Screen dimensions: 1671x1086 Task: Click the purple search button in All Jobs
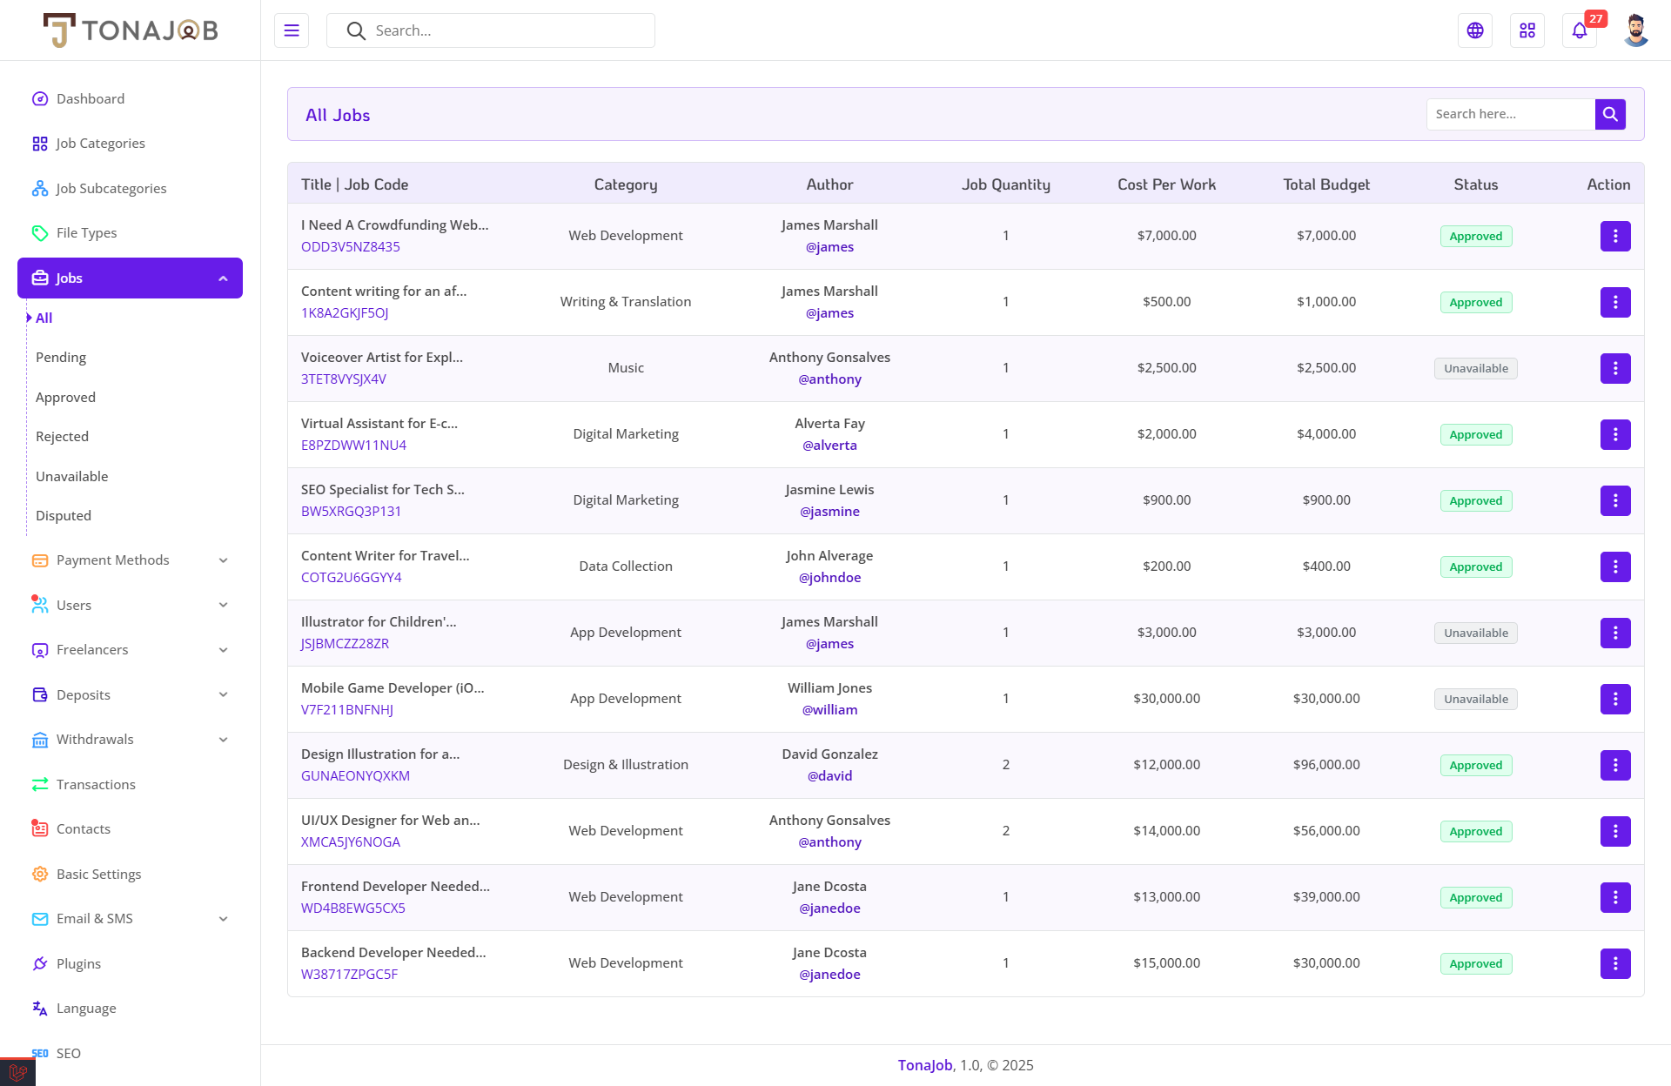pyautogui.click(x=1610, y=114)
